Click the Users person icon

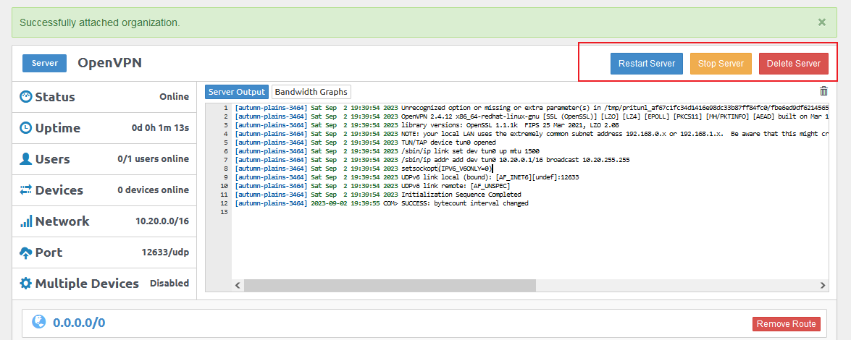pos(25,159)
